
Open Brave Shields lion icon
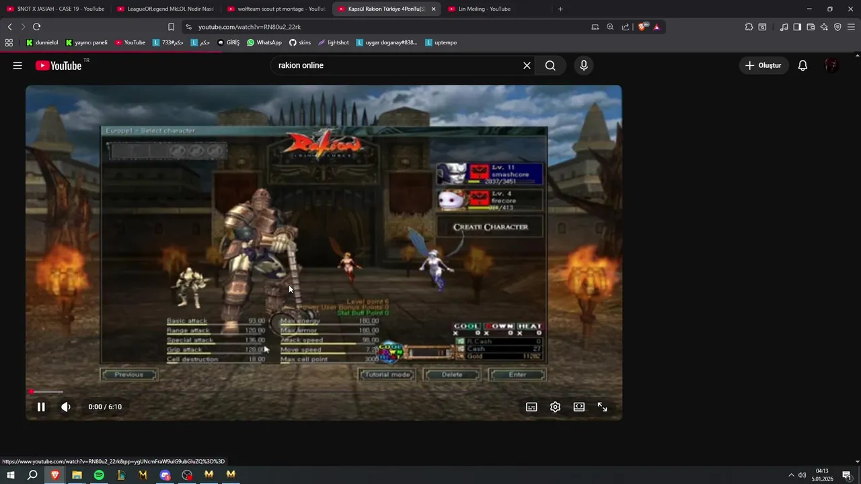pos(642,27)
